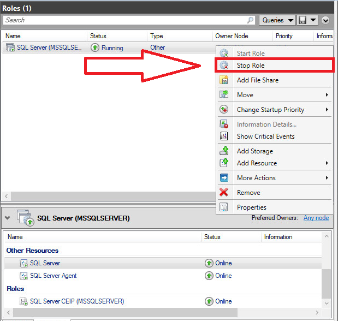Viewport: 338px width, 321px height.
Task: Expand the save query dropdown arrow
Action: pos(313,20)
